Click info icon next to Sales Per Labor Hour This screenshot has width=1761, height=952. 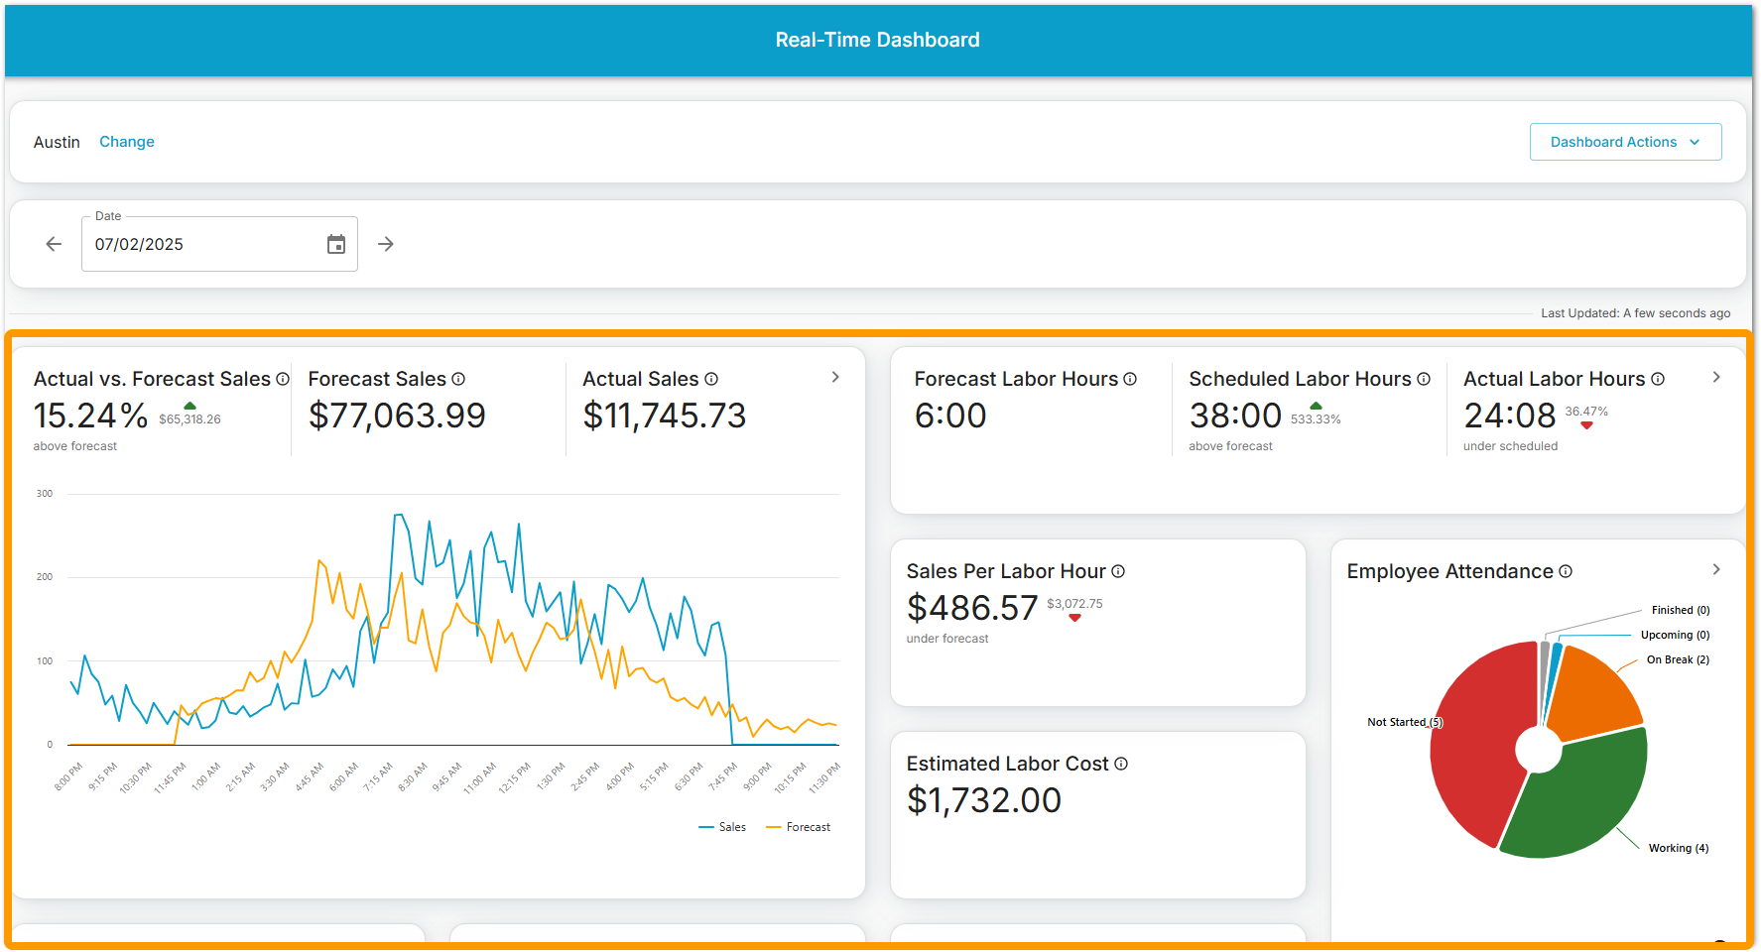tap(1118, 571)
